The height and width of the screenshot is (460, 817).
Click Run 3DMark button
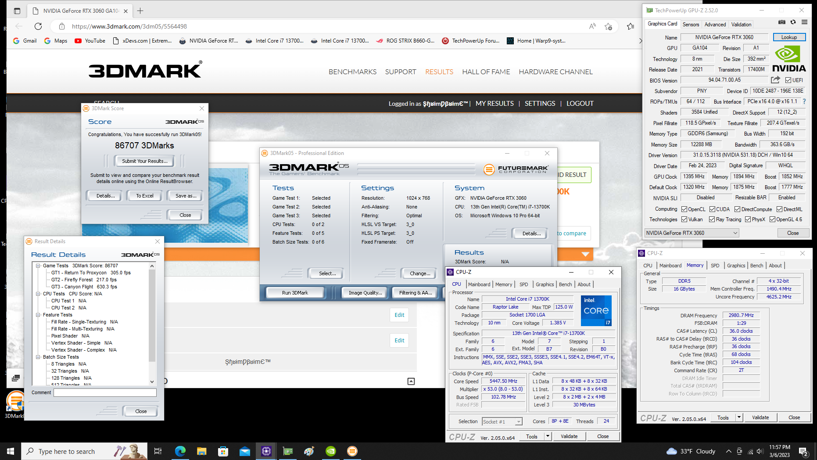point(295,293)
